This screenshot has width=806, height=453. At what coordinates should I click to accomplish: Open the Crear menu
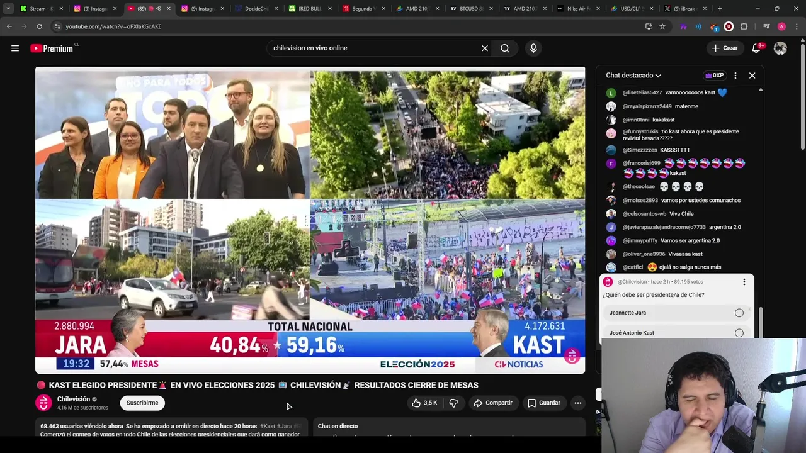pyautogui.click(x=724, y=48)
